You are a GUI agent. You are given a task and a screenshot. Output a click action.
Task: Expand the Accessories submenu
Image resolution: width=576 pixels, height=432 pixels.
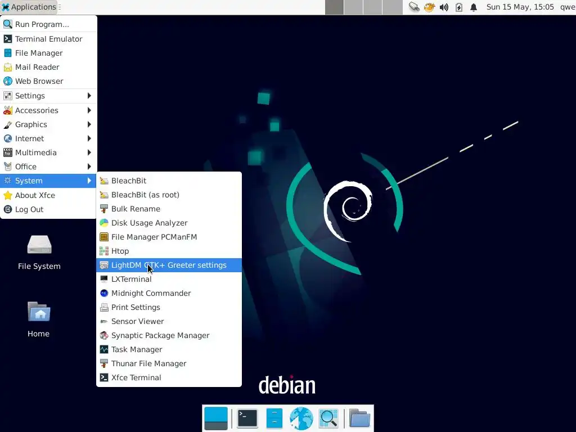[48, 110]
